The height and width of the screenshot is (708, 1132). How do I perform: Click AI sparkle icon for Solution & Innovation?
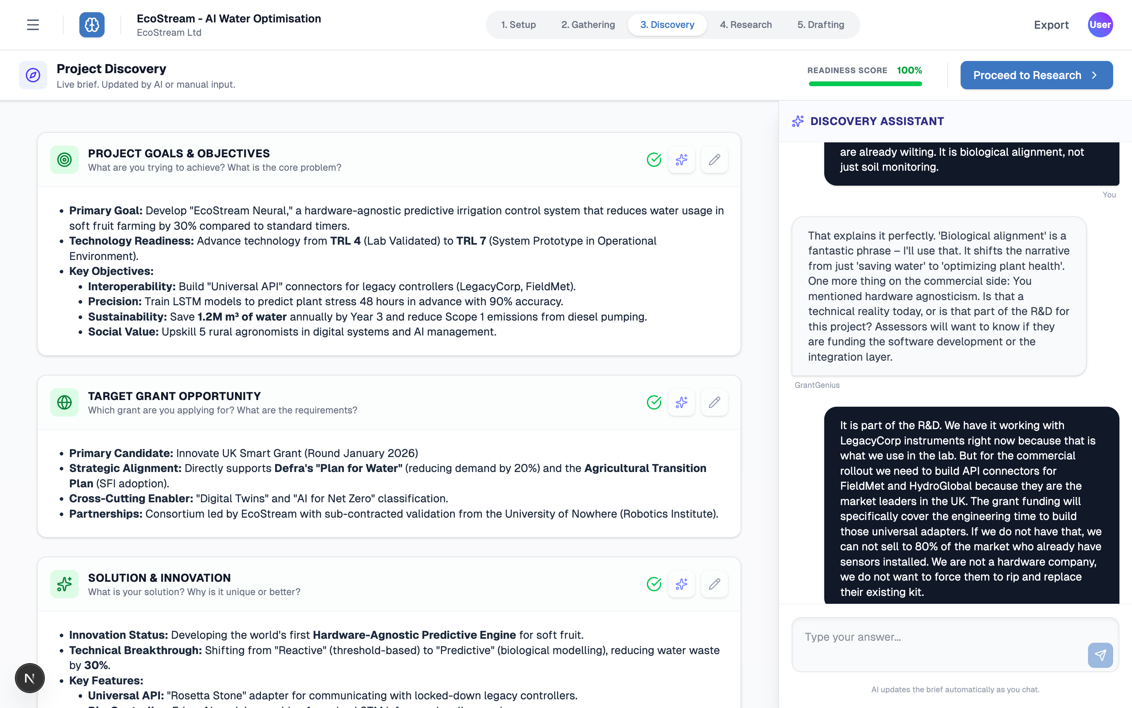click(681, 584)
